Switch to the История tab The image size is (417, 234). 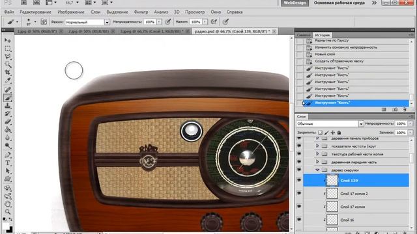pyautogui.click(x=322, y=35)
